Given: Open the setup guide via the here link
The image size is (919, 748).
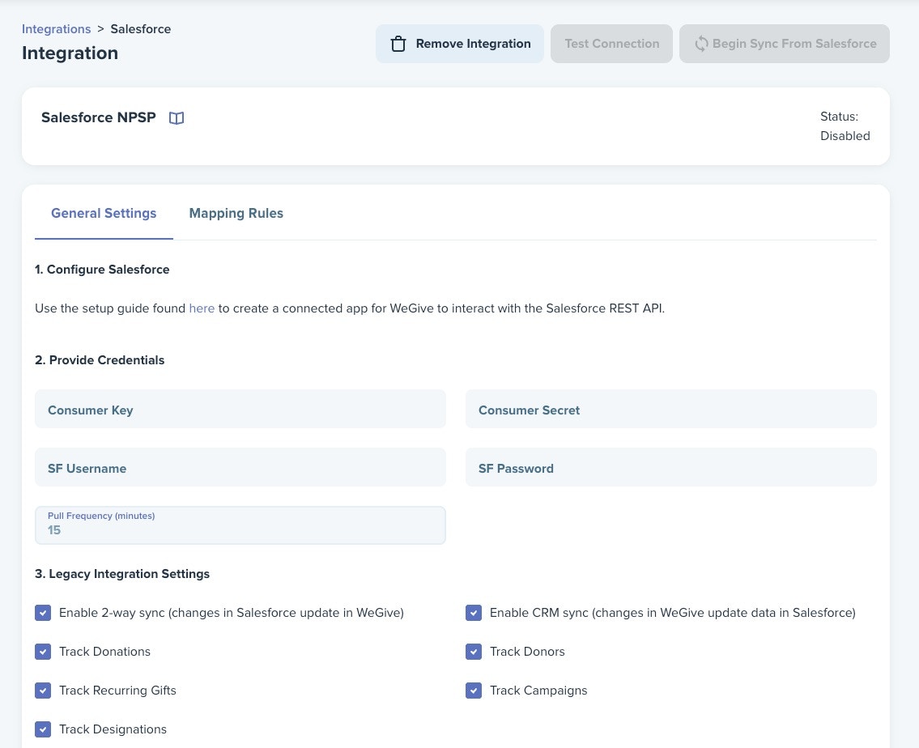Looking at the screenshot, I should coord(202,308).
